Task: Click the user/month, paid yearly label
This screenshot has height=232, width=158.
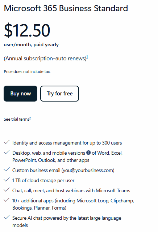Action: pyautogui.click(x=31, y=45)
